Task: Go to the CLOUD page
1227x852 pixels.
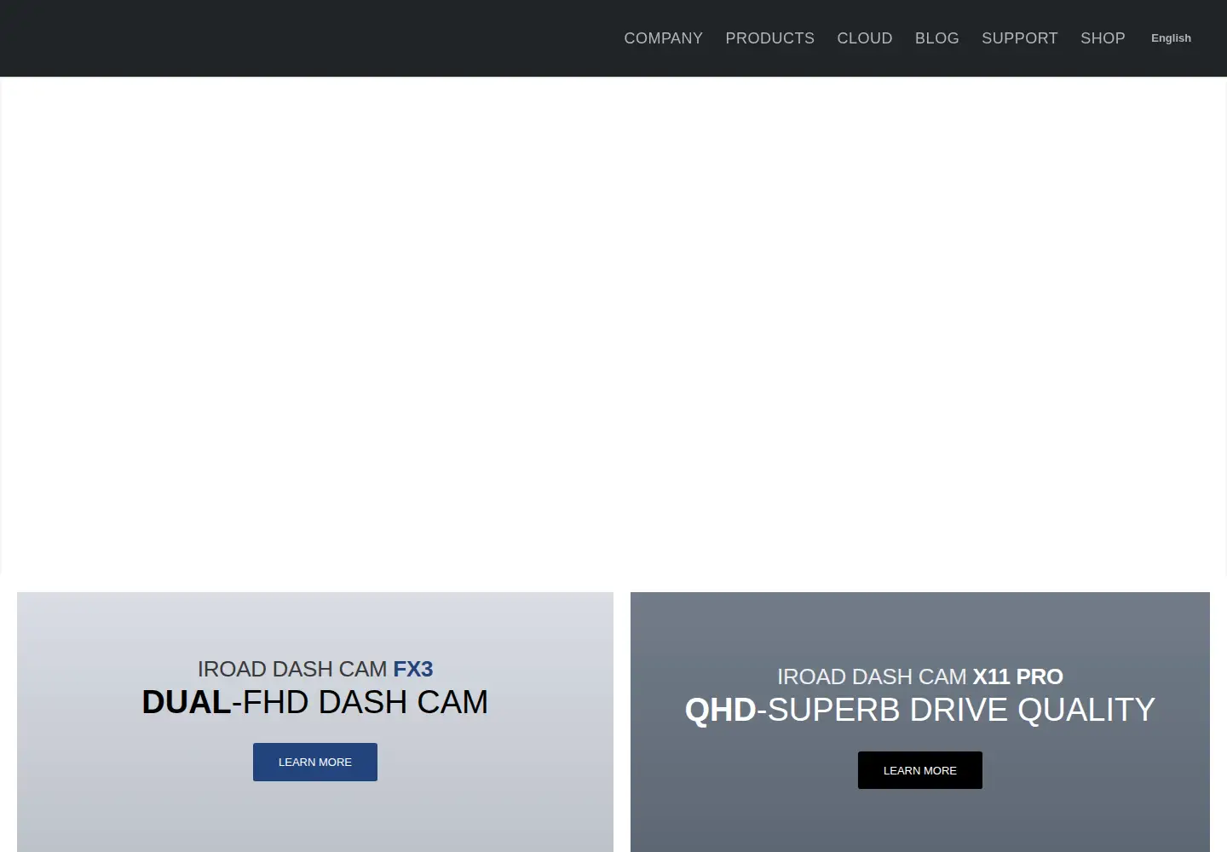Action: point(865,38)
